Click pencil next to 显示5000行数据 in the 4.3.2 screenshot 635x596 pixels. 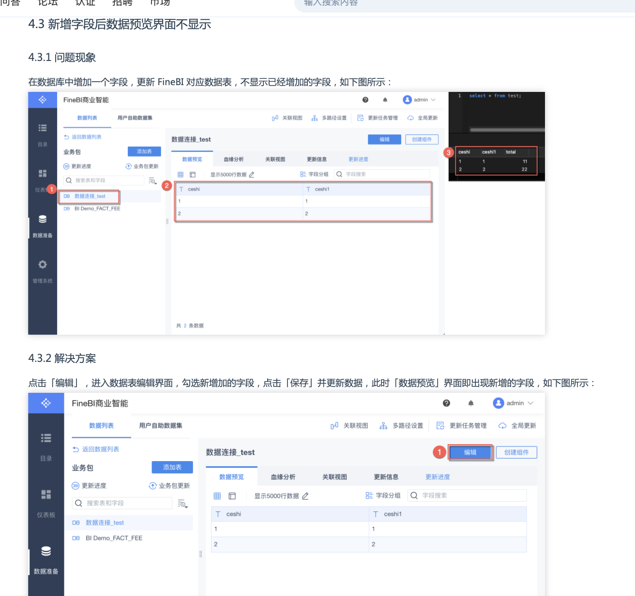tap(305, 496)
